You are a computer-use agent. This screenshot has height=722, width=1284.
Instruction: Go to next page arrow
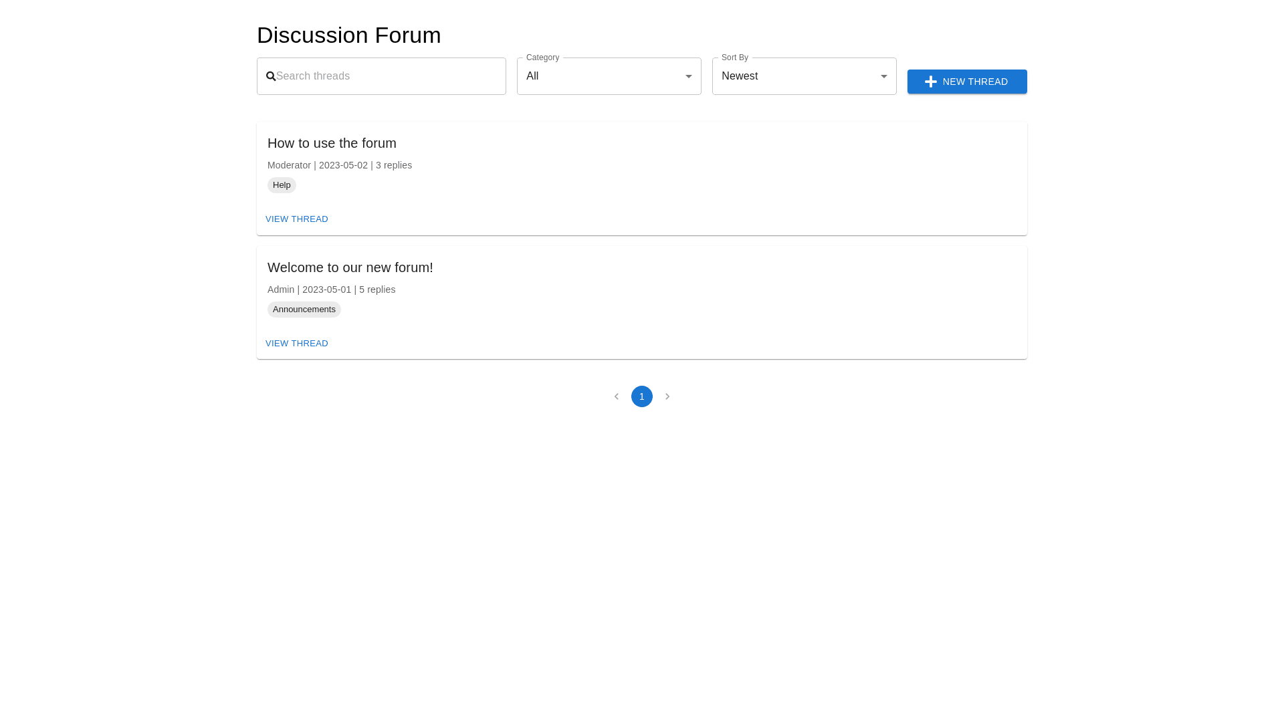tap(667, 396)
